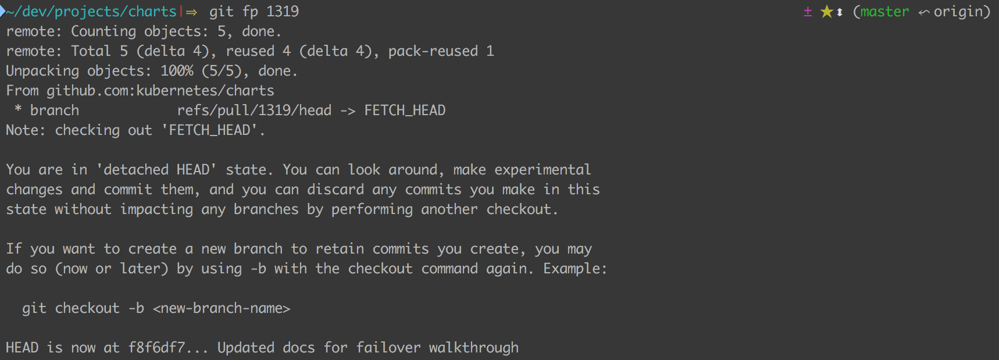Click the purple plus-minus git status symbol
This screenshot has height=360, width=999.
click(x=808, y=12)
